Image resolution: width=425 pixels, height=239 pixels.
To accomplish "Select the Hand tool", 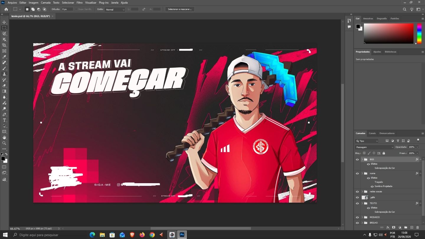I will click(4, 137).
